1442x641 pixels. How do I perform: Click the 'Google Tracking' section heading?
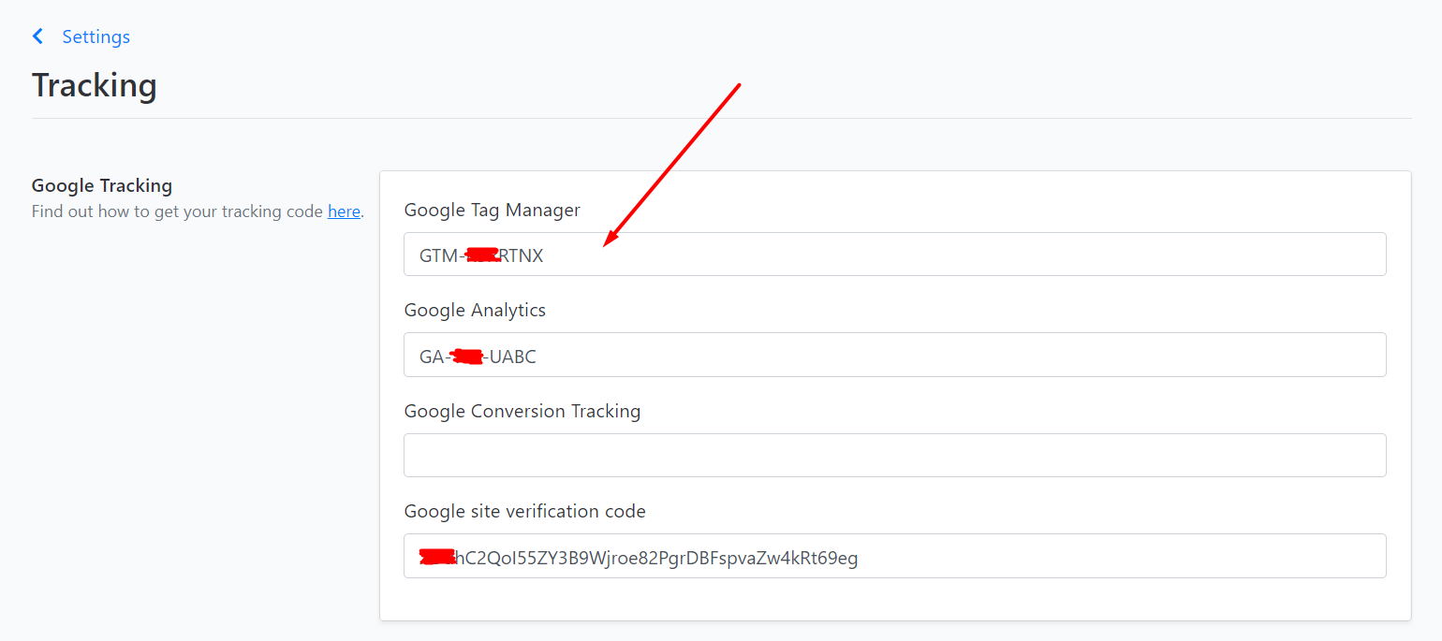coord(102,185)
